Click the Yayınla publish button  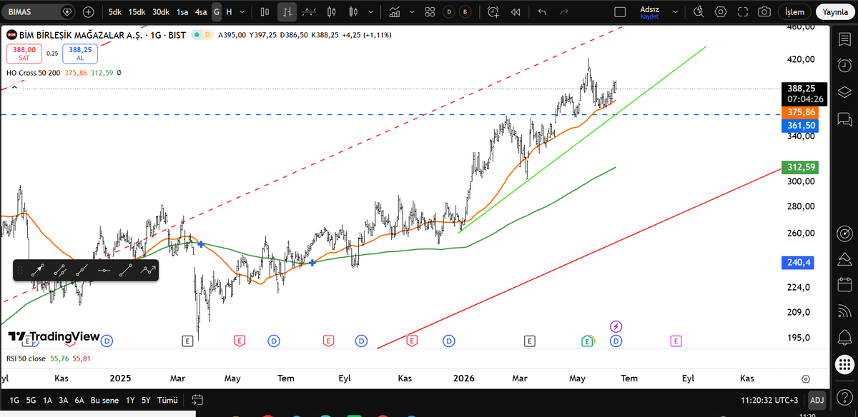point(835,12)
